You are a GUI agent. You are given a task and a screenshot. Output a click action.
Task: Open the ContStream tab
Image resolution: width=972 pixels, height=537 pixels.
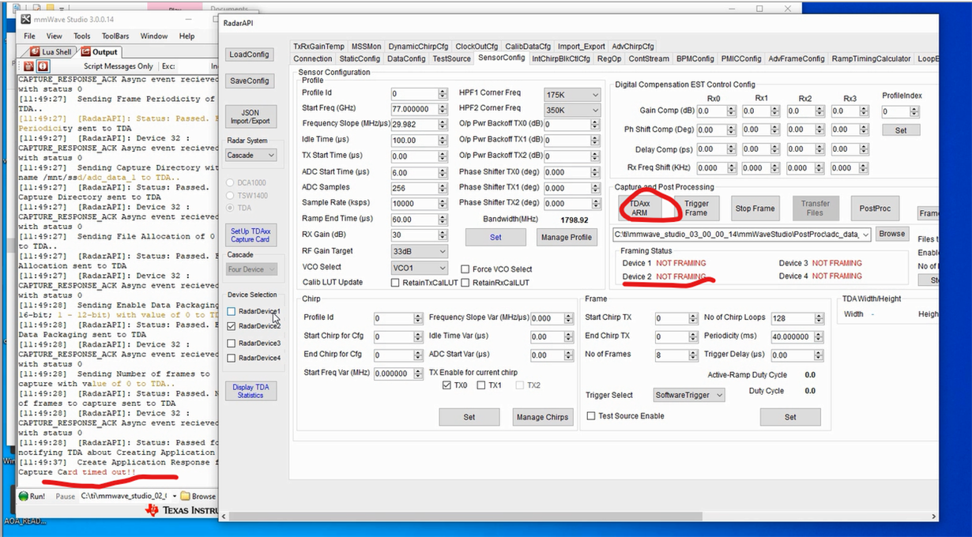coord(649,58)
